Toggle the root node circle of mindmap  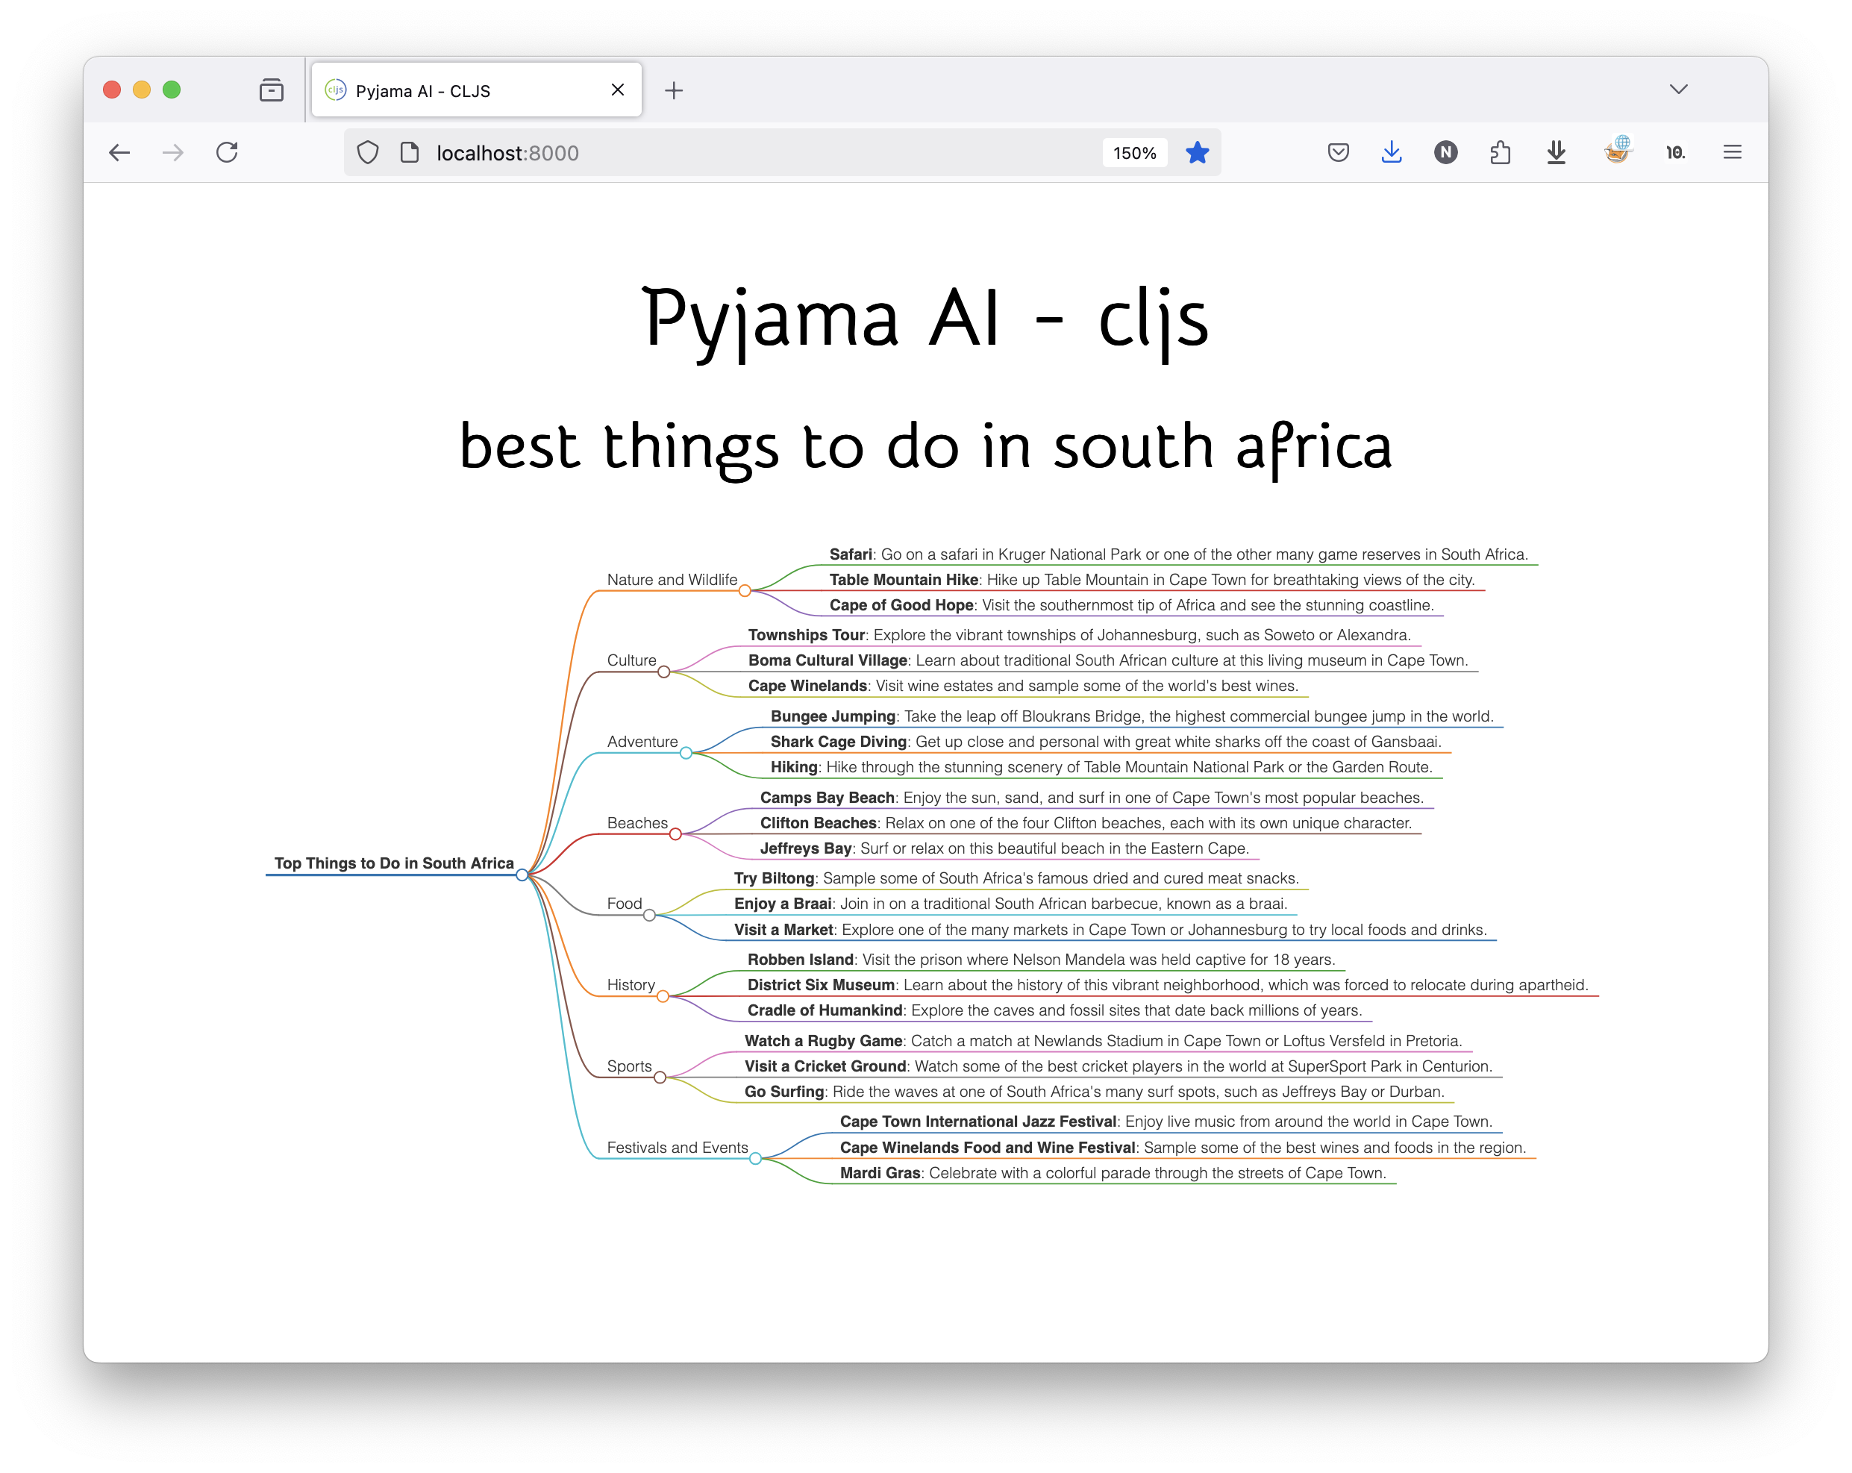tap(522, 875)
